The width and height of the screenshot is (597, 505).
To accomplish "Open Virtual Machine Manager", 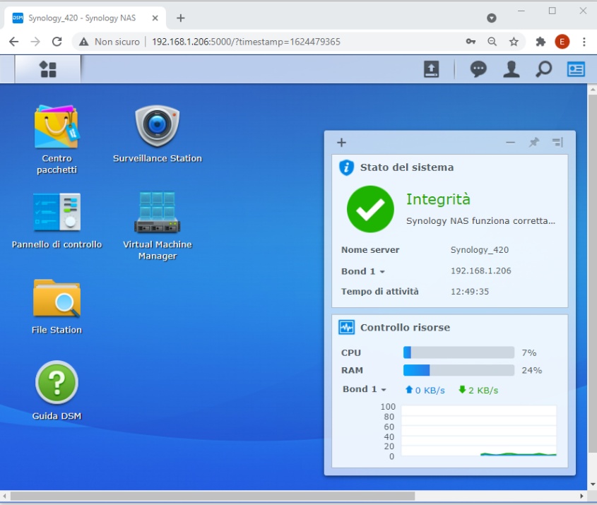I will pos(157,213).
